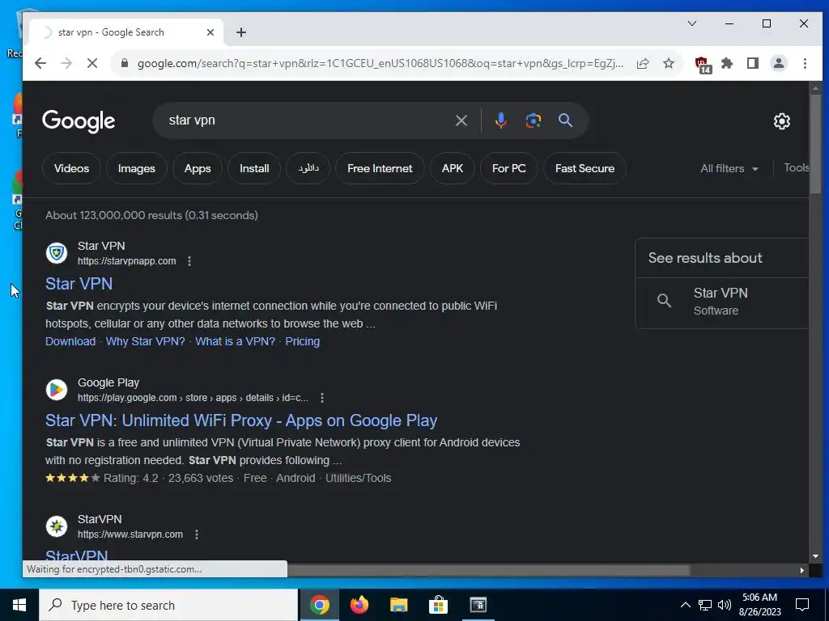Open the Why Star VPN? sitelink
The width and height of the screenshot is (829, 621).
point(146,341)
